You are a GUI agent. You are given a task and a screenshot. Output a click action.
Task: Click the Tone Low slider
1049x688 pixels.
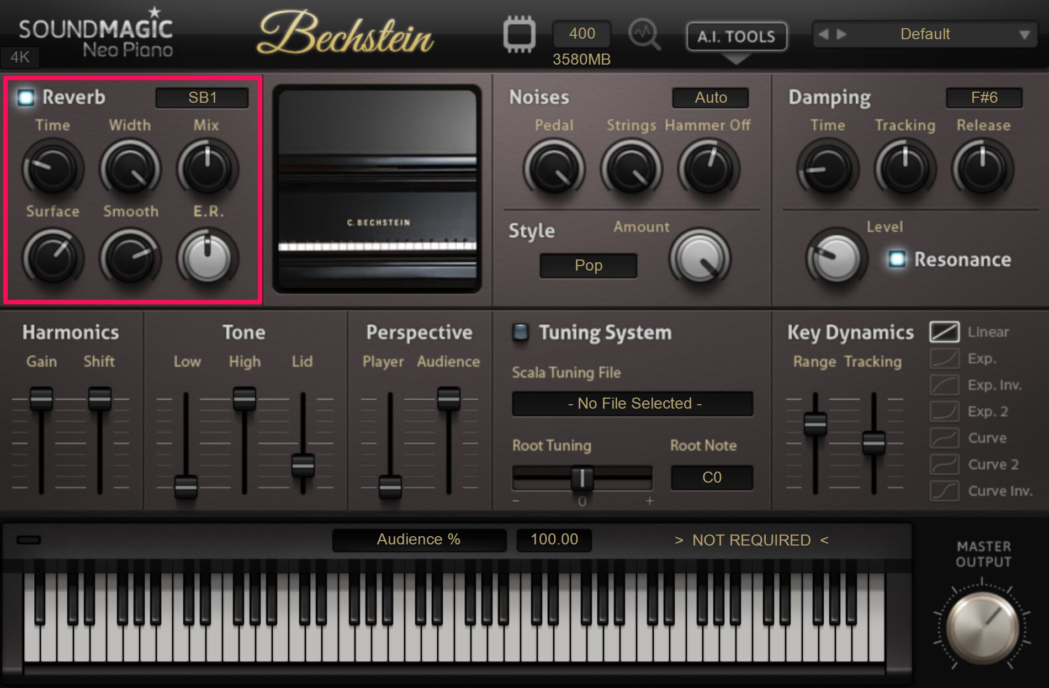(x=186, y=486)
